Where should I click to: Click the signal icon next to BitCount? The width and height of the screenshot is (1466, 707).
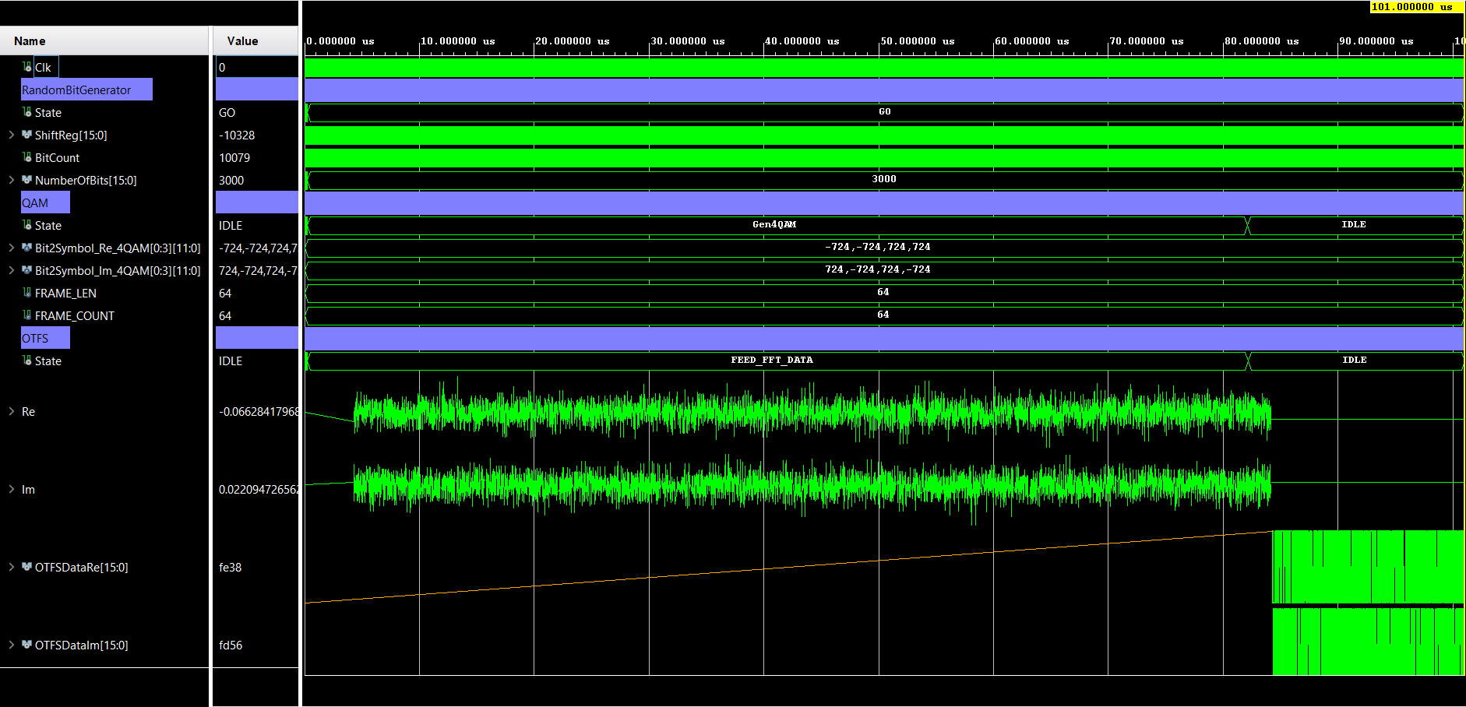(x=26, y=157)
